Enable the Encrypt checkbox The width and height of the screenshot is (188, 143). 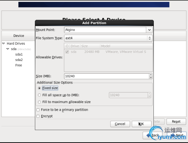pos(38,116)
